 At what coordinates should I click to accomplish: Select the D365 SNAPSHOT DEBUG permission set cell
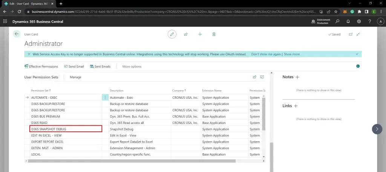tap(66, 129)
